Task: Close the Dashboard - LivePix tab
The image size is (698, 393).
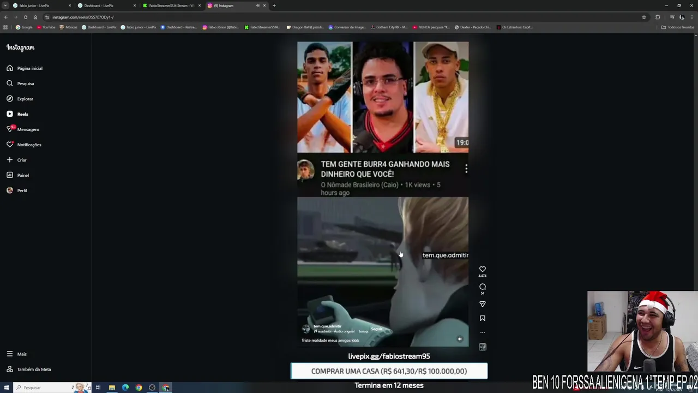Action: coord(135,5)
